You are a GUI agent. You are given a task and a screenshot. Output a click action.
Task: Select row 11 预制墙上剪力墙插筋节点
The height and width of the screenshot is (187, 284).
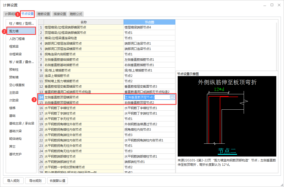[x=84, y=81]
